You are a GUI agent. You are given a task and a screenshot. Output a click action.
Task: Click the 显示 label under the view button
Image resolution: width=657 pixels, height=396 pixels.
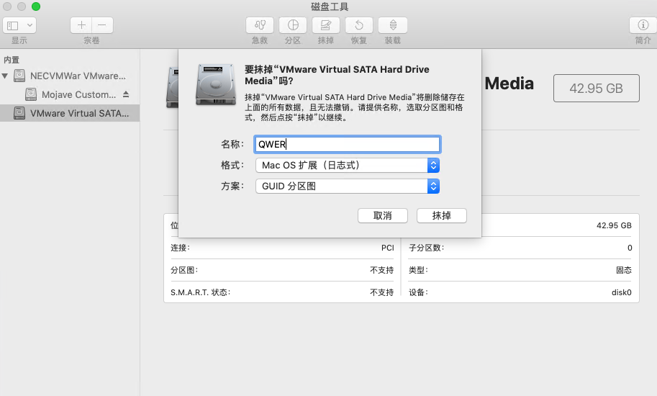click(x=19, y=40)
